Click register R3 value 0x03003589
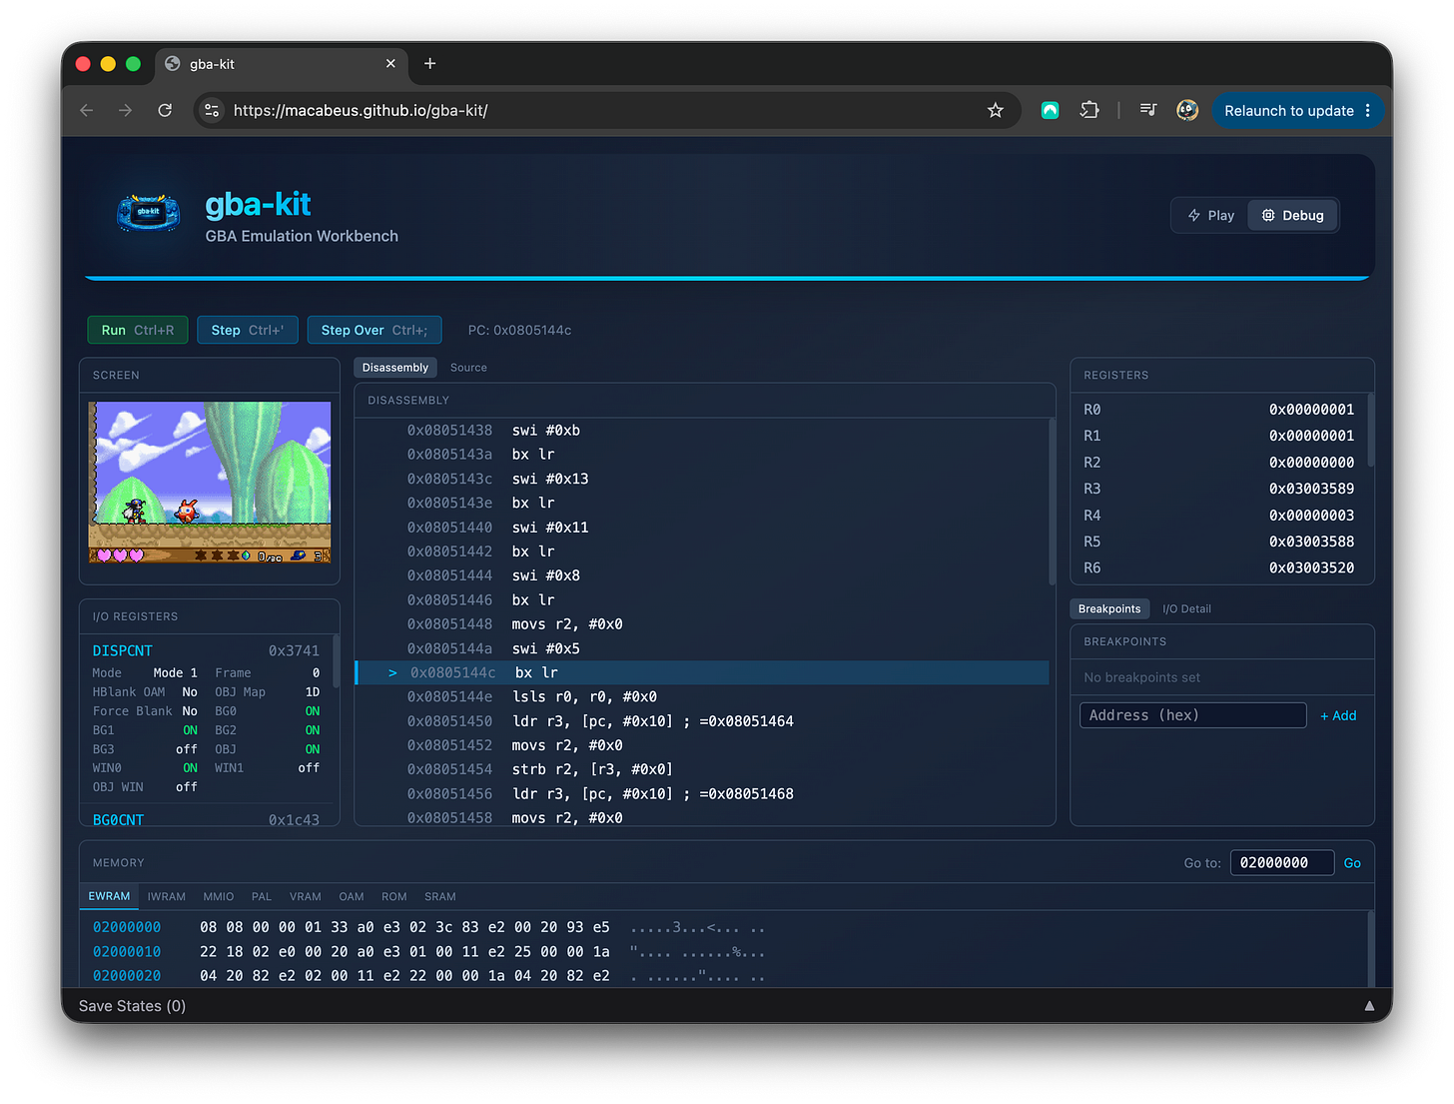1454x1104 pixels. 1311,489
